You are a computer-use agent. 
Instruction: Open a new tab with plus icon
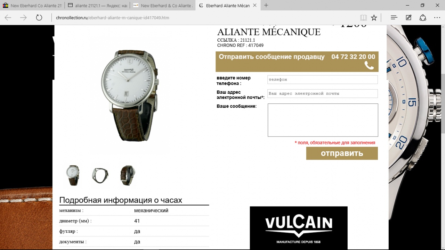point(266,5)
